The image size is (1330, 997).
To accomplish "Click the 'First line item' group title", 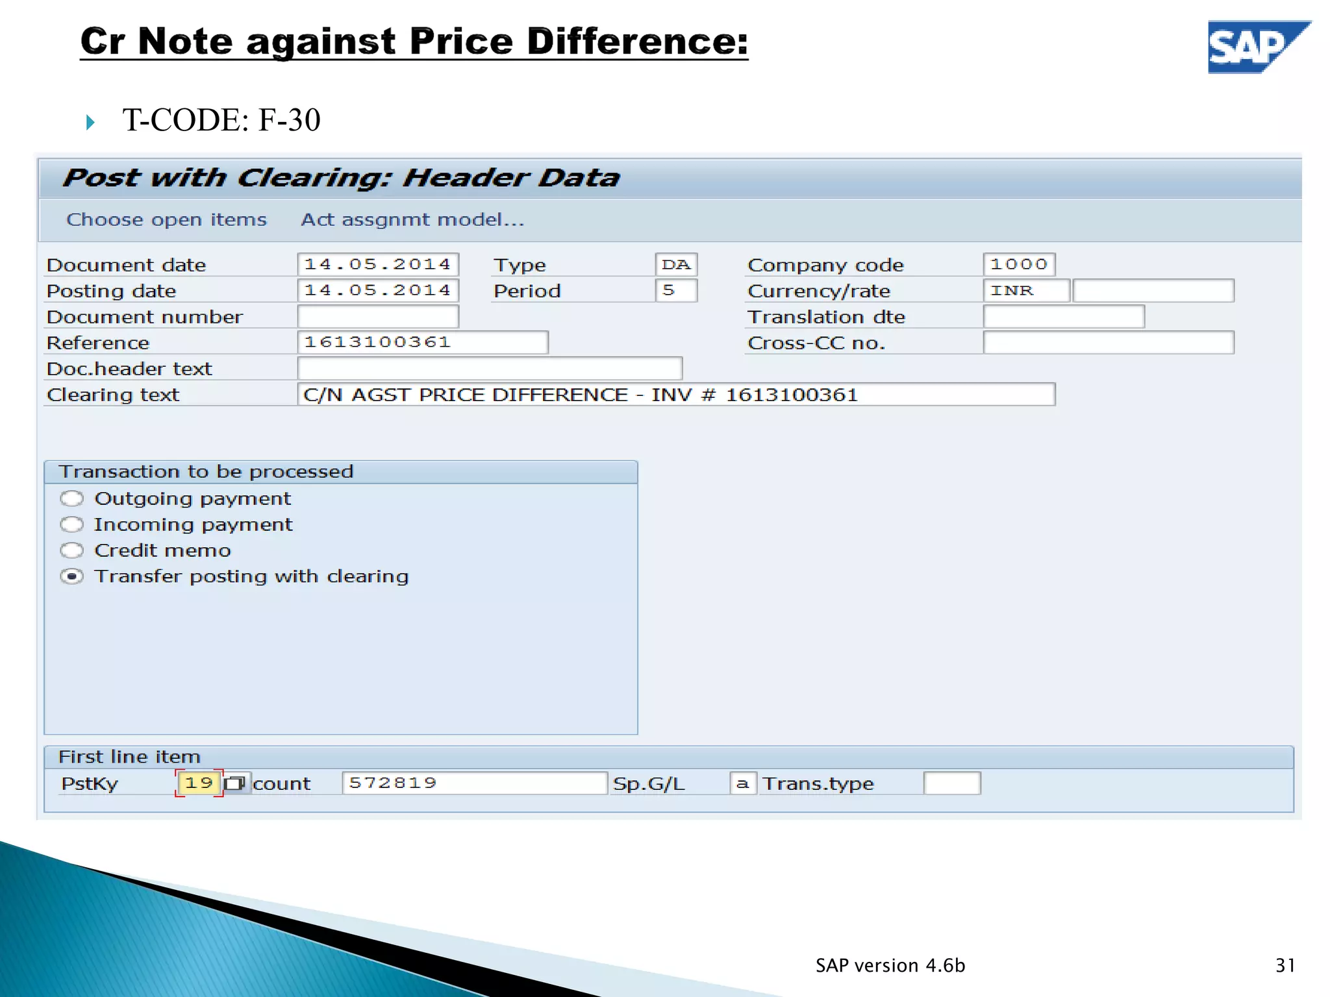I will pos(129,757).
